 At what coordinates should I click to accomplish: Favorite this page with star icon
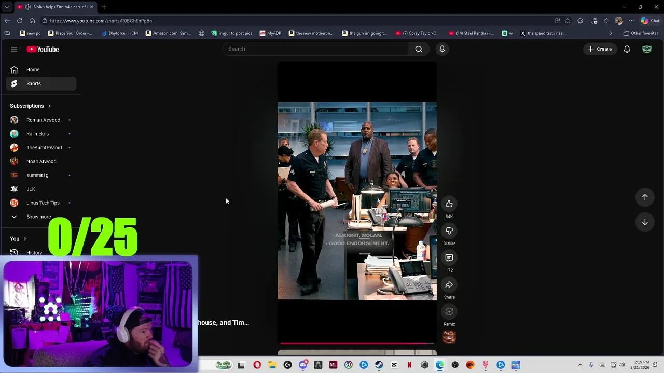(568, 21)
